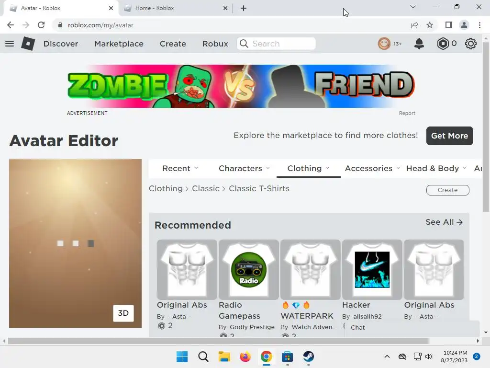Show hidden tray icons chevron
The width and height of the screenshot is (490, 368).
tap(387, 356)
